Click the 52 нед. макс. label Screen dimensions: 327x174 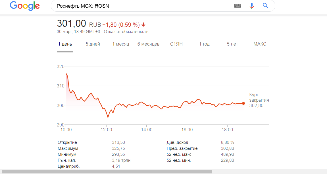pyautogui.click(x=180, y=154)
